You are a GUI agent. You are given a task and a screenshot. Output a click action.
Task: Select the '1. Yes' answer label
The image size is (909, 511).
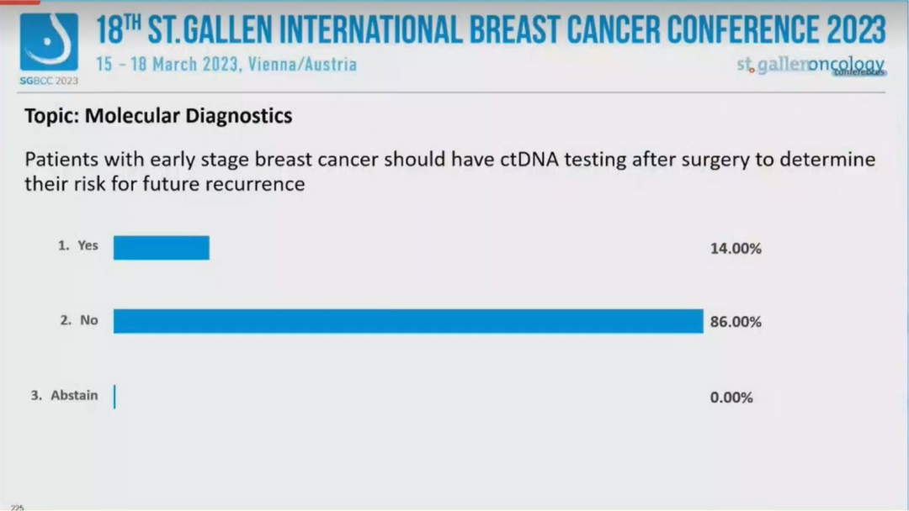(78, 245)
